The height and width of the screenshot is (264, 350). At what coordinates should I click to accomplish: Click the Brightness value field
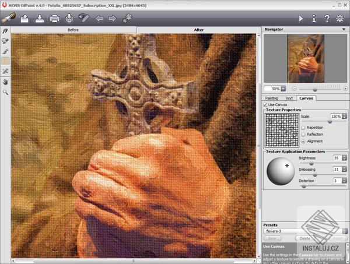337,158
